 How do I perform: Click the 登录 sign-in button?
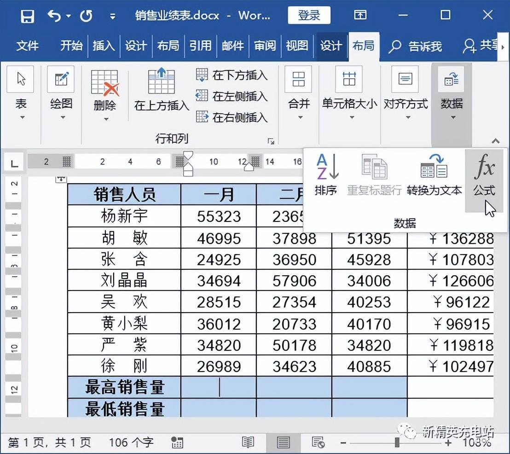click(x=309, y=15)
